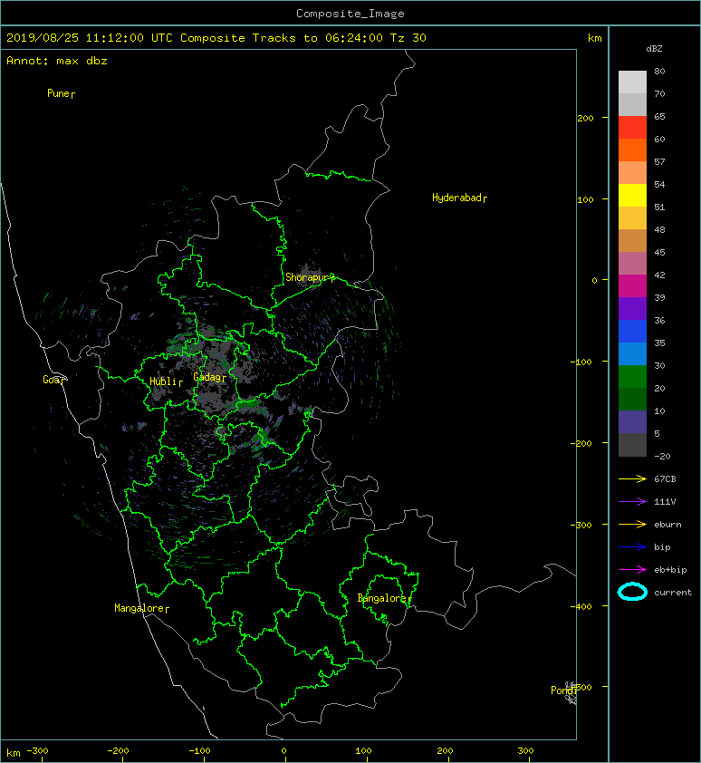Select the mauve 42-45 dBZ swatch
The height and width of the screenshot is (763, 701).
point(632,264)
